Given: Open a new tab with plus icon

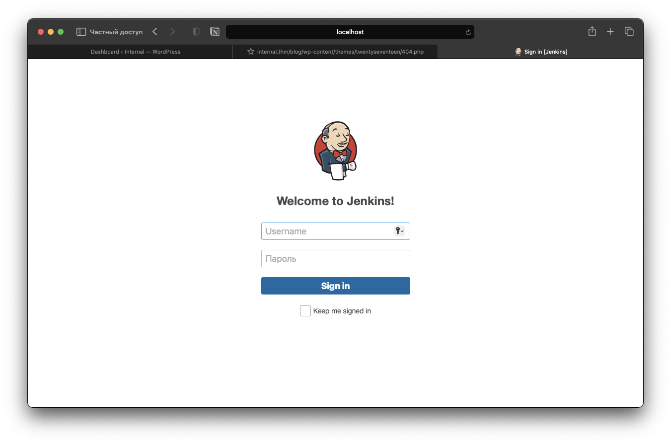Looking at the screenshot, I should (x=610, y=32).
